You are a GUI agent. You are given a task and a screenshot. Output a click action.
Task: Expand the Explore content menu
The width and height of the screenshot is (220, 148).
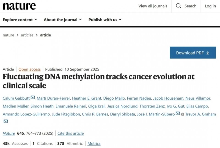pos(20,20)
